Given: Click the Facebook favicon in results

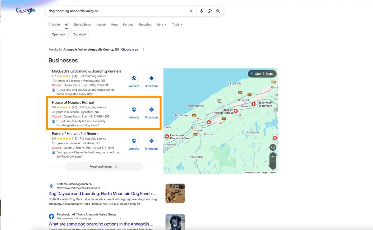Looking at the screenshot, I should [x=52, y=216].
